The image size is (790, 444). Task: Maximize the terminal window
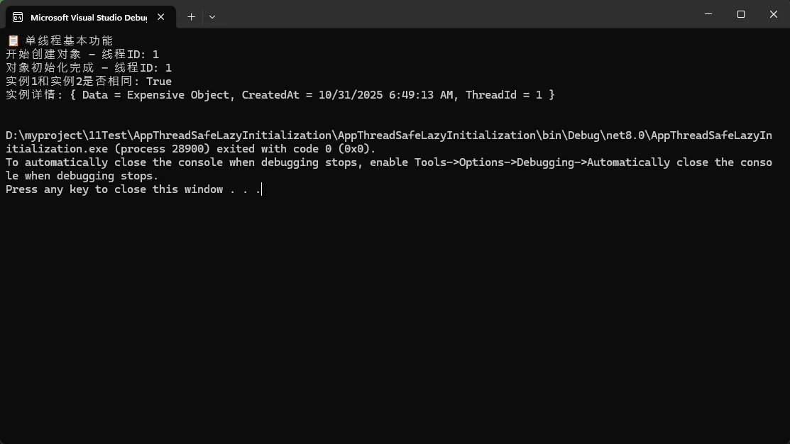[x=741, y=14]
